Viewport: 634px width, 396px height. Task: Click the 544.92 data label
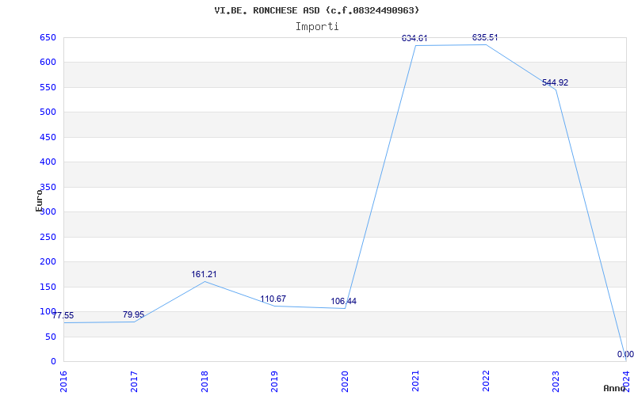556,82
